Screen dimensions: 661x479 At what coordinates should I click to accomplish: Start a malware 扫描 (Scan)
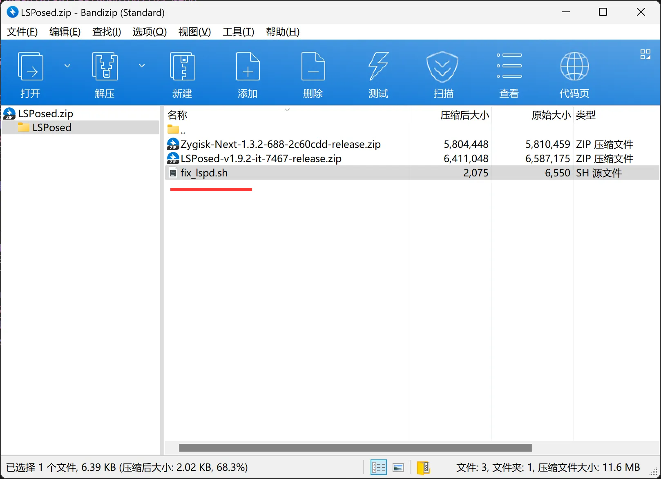[443, 74]
